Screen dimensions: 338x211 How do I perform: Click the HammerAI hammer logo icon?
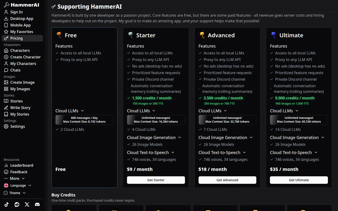pyautogui.click(x=6, y=5)
